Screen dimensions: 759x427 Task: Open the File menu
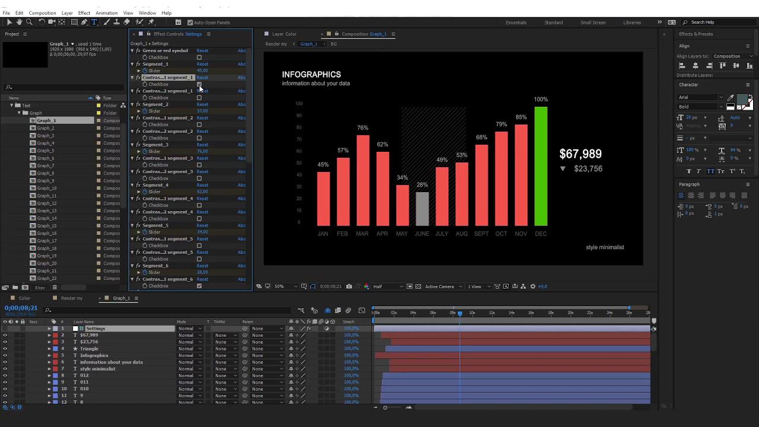click(x=6, y=13)
